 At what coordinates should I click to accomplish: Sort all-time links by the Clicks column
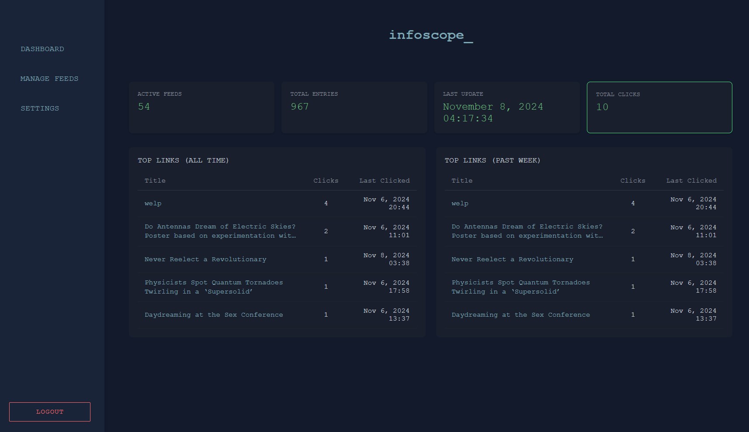[x=326, y=180]
